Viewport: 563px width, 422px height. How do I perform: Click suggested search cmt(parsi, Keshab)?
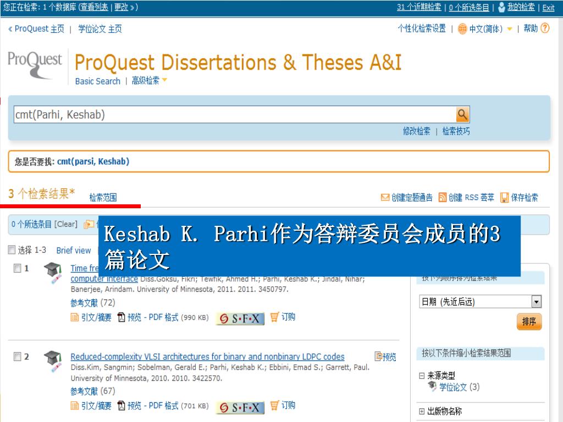[93, 162]
